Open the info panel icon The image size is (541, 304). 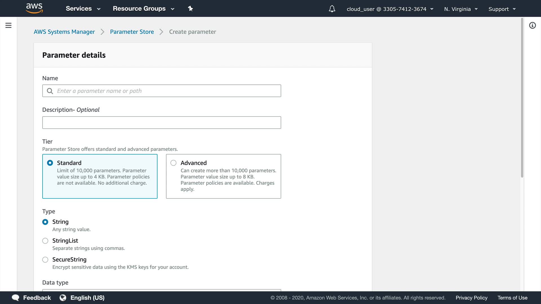click(x=532, y=26)
